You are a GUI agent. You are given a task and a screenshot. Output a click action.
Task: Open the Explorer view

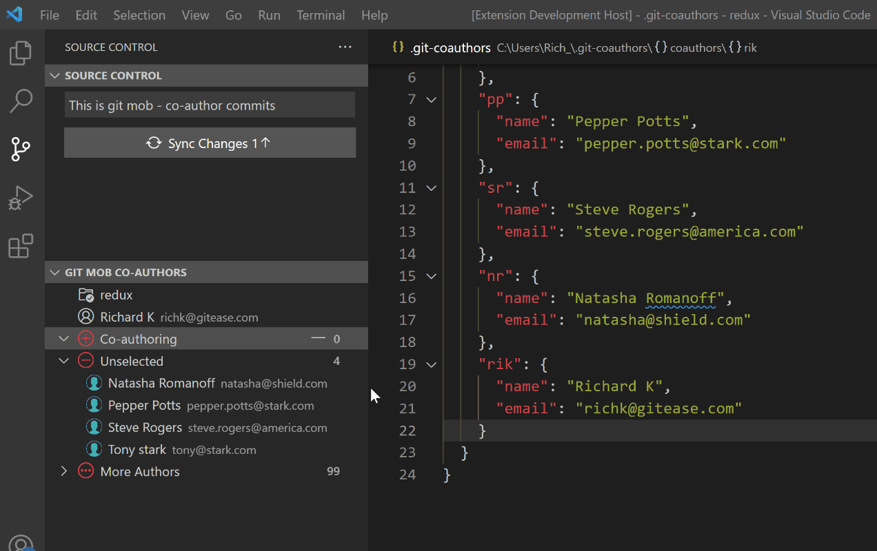[21, 52]
